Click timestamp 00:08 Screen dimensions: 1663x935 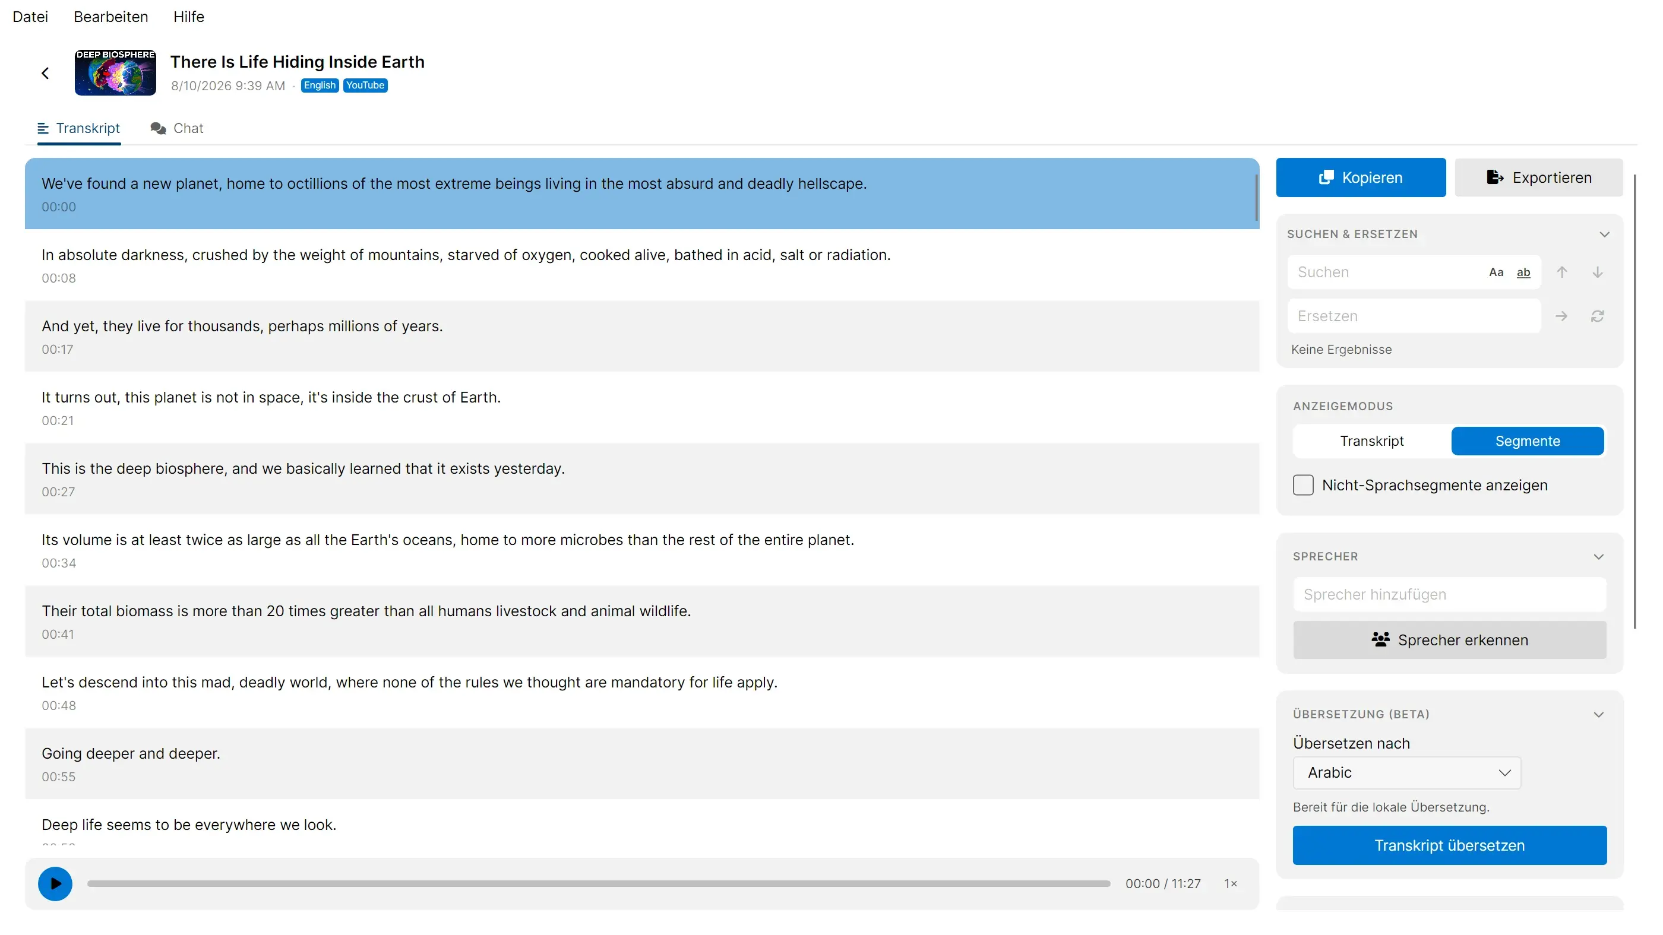pyautogui.click(x=59, y=278)
